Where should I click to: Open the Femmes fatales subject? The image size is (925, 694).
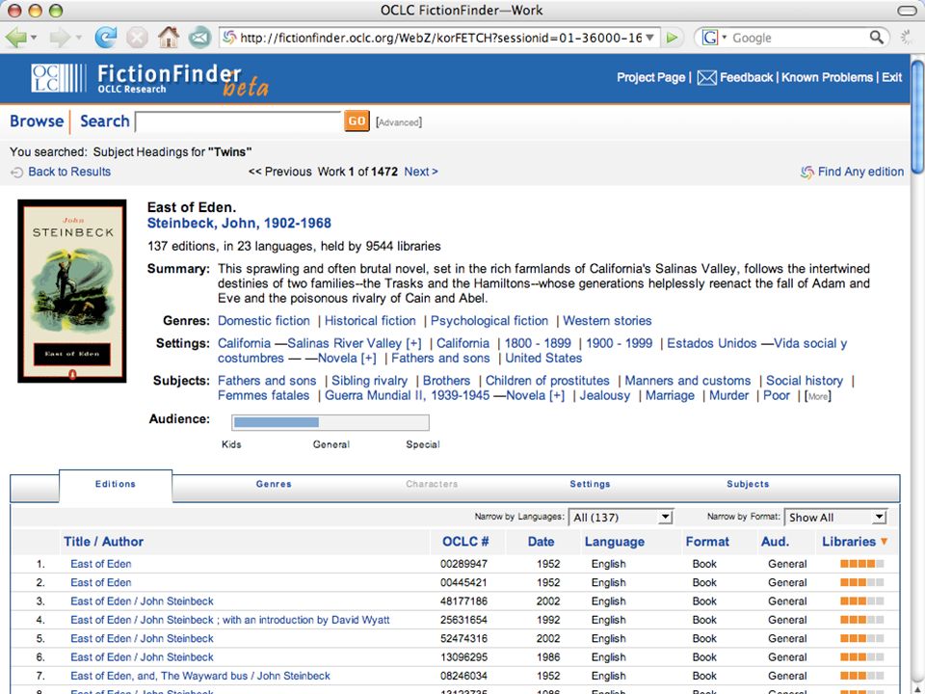coord(263,395)
